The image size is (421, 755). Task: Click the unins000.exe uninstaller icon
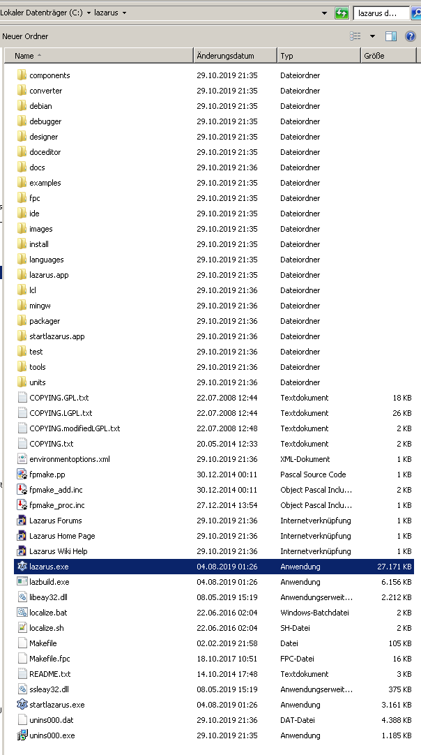pos(22,735)
